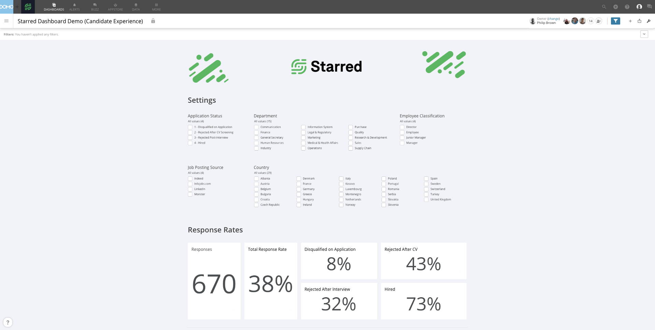The width and height of the screenshot is (655, 330).
Task: Expand the filters bar chevron
Action: pyautogui.click(x=644, y=34)
